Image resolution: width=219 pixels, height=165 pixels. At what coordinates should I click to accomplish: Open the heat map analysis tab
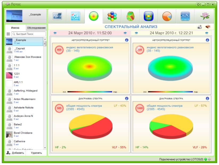[x=130, y=17]
